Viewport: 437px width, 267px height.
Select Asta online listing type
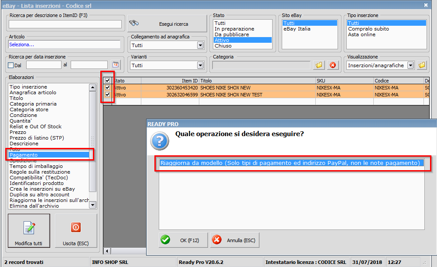[x=386, y=34]
